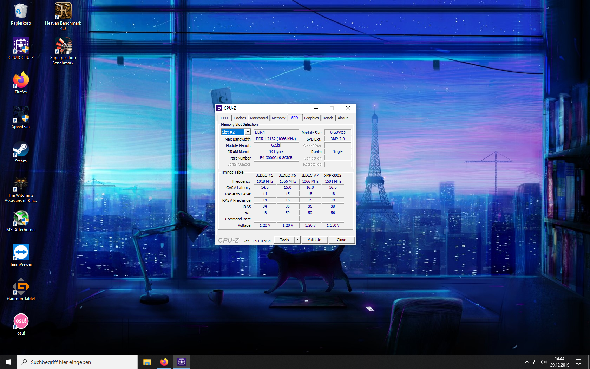Click the Close button in CPU-Z
The width and height of the screenshot is (590, 369).
click(341, 240)
